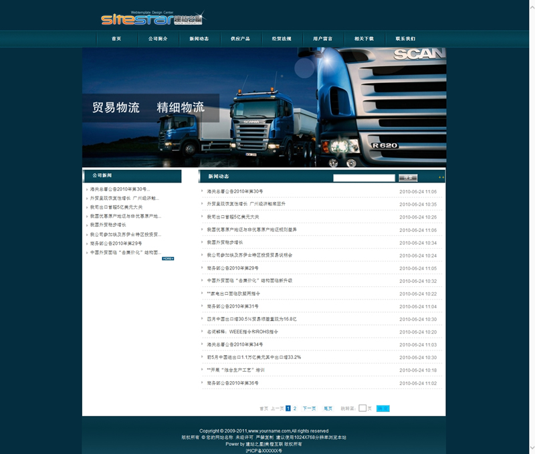Click the blue jump button in pagination

[383, 408]
